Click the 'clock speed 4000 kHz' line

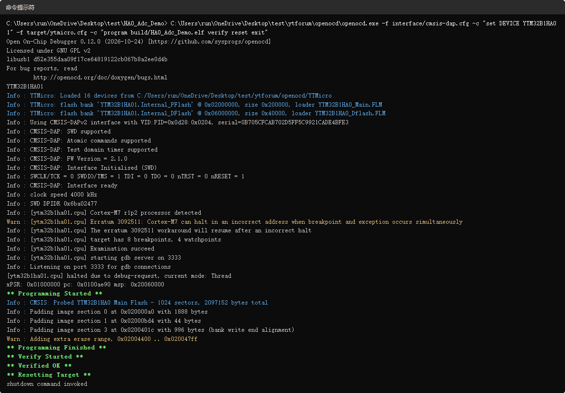pos(52,195)
